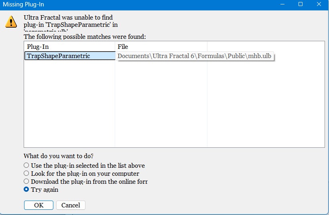Image resolution: width=329 pixels, height=215 pixels.
Task: Click the yellow warning triangle icon
Action: pyautogui.click(x=11, y=22)
